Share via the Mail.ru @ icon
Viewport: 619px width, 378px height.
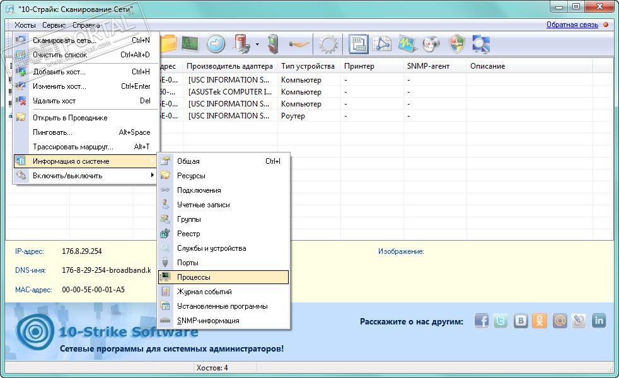(559, 321)
